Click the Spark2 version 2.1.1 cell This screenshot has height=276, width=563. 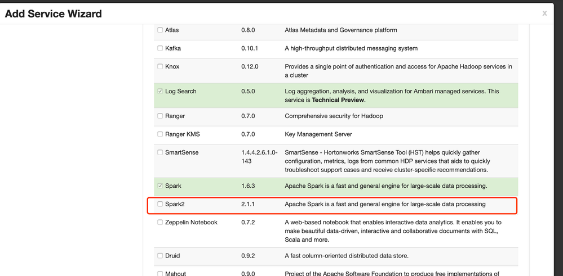click(x=248, y=204)
